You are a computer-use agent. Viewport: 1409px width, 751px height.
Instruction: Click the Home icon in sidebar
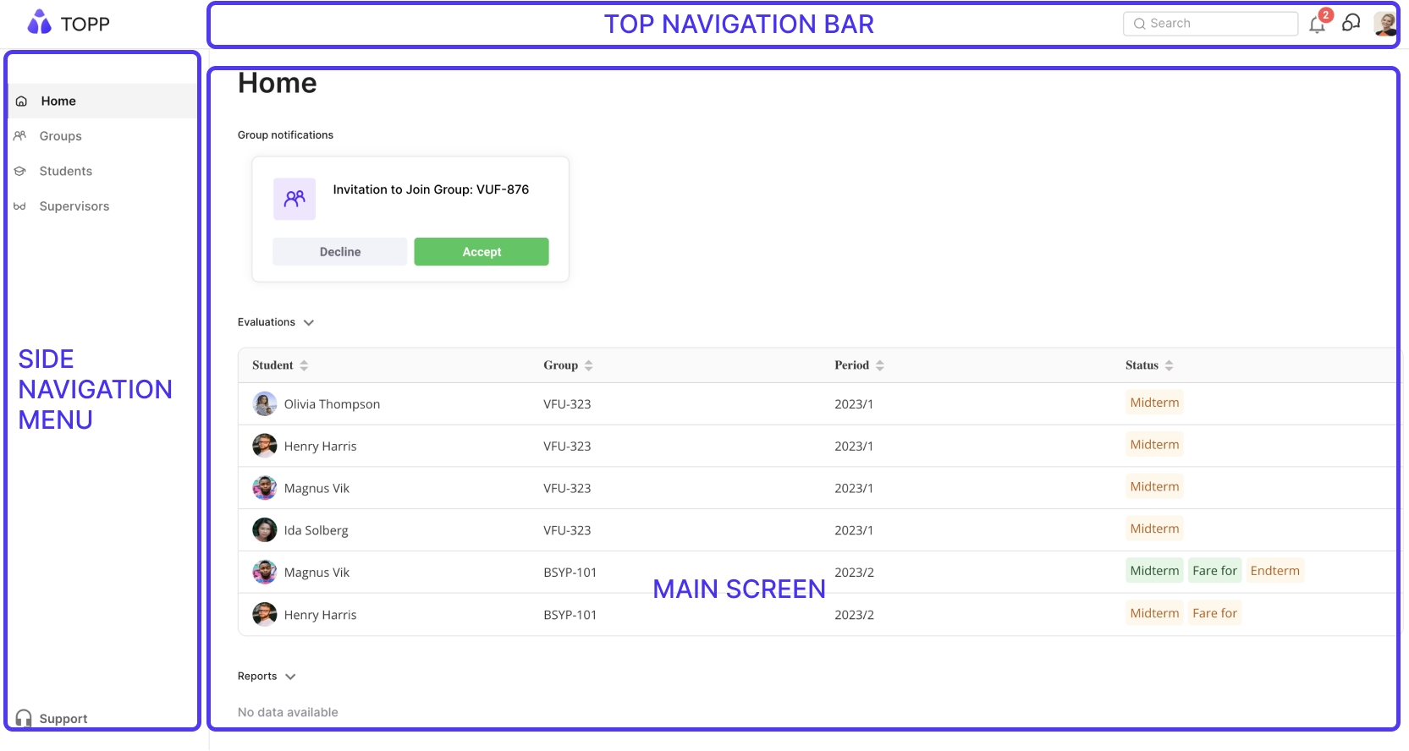tap(22, 101)
